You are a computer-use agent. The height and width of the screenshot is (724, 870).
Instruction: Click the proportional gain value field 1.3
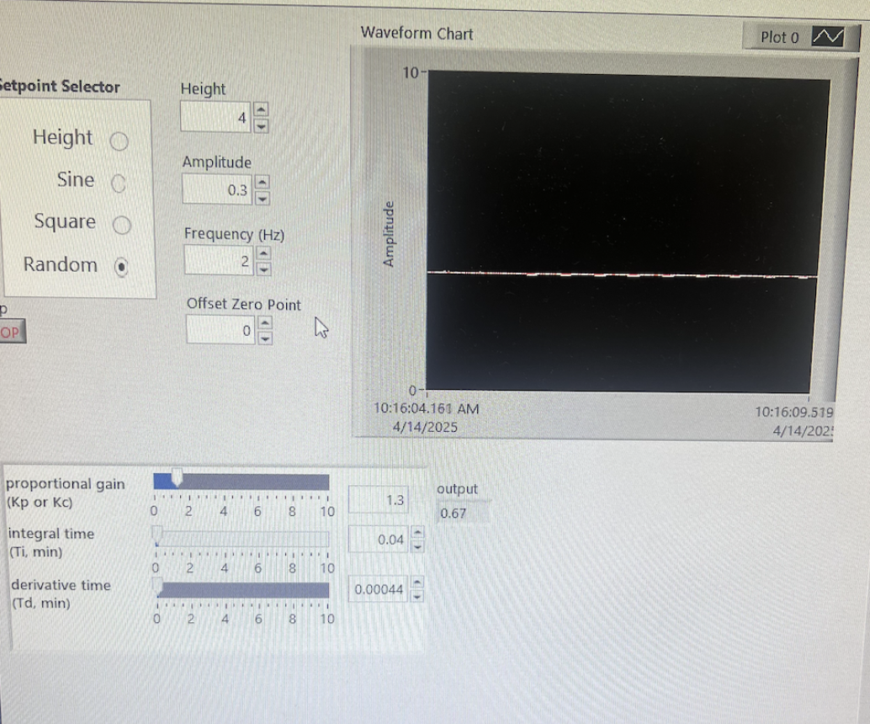(379, 499)
